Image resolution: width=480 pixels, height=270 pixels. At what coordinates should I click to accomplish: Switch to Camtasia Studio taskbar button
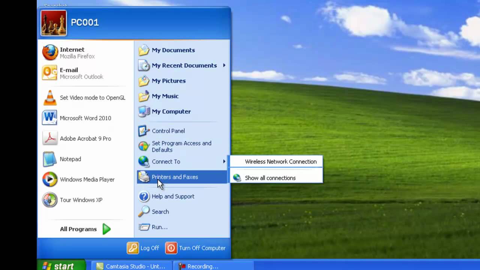pyautogui.click(x=131, y=266)
